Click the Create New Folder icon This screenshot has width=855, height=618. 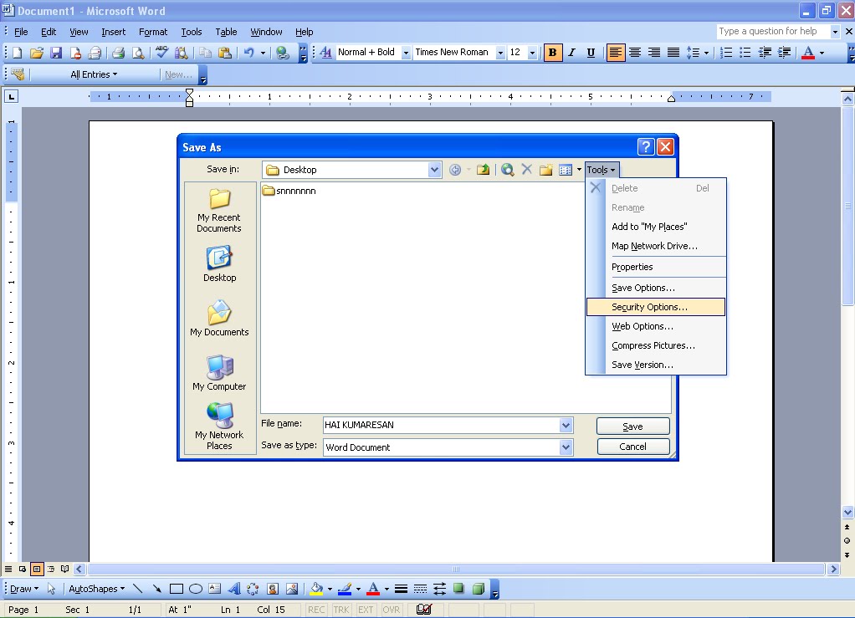point(545,170)
